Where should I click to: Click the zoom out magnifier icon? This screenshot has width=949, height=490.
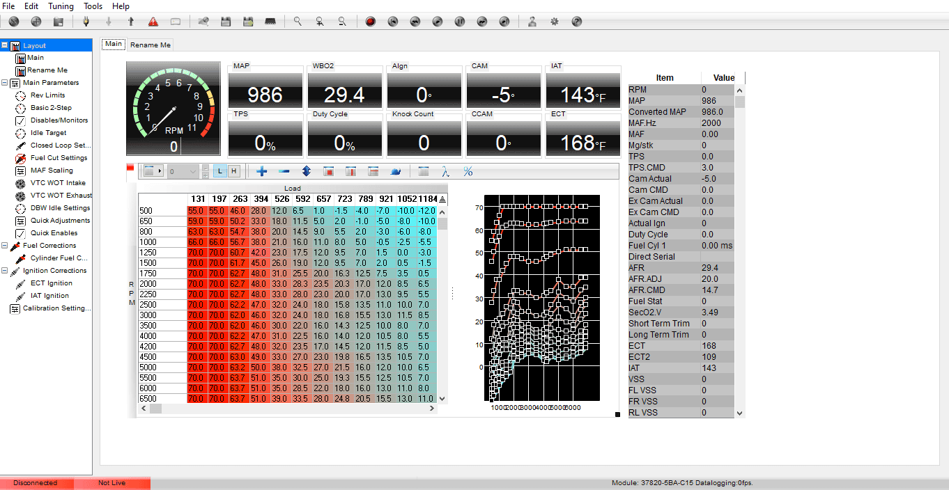(342, 22)
